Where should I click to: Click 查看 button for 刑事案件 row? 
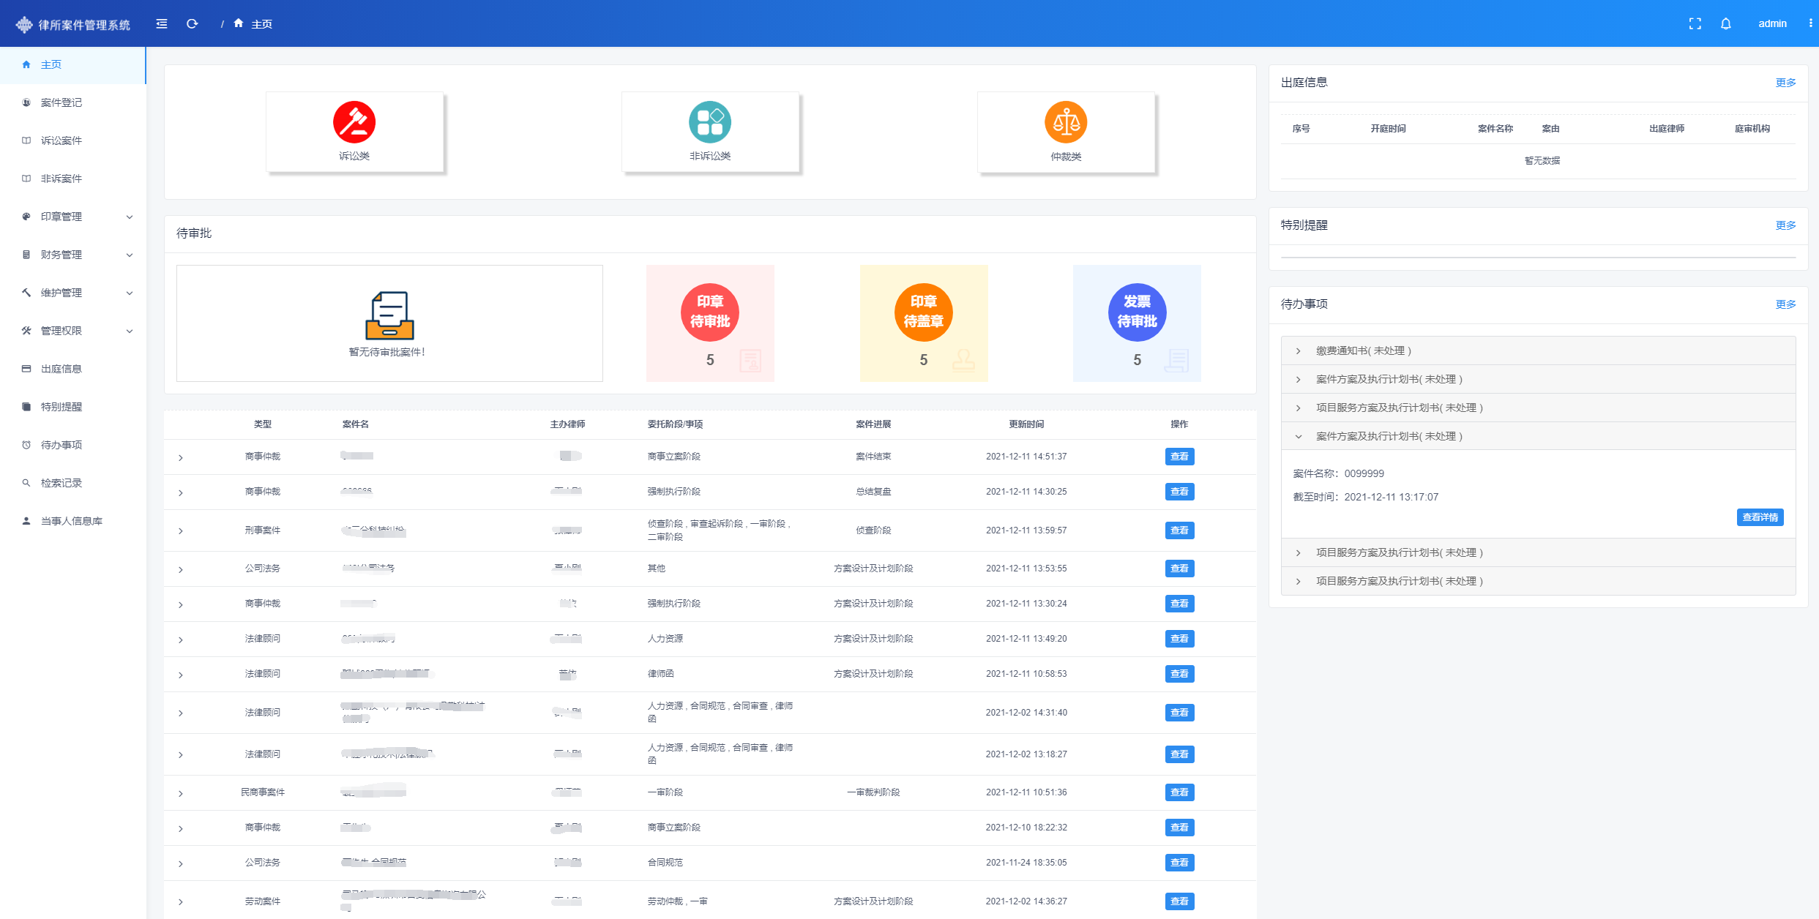pyautogui.click(x=1179, y=530)
